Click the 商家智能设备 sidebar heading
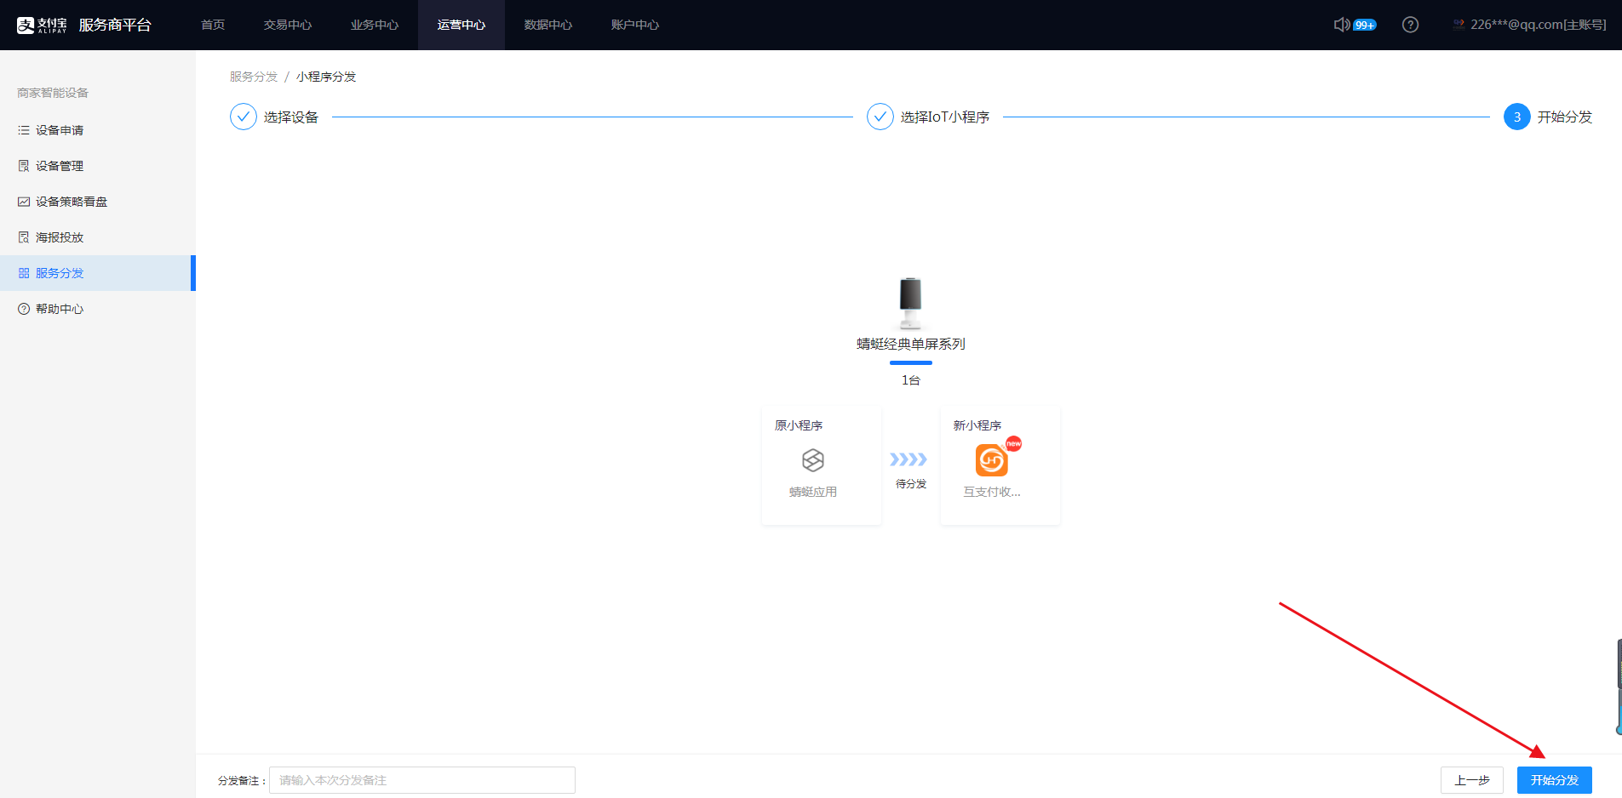The height and width of the screenshot is (798, 1622). coord(53,93)
